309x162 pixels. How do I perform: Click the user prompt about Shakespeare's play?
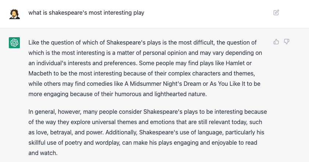(x=86, y=13)
